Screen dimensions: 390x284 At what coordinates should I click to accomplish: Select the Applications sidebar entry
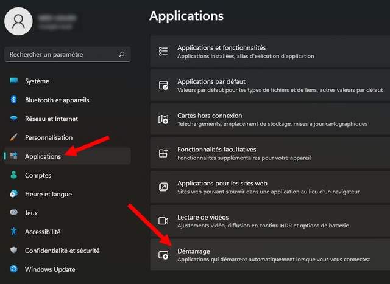click(68, 156)
